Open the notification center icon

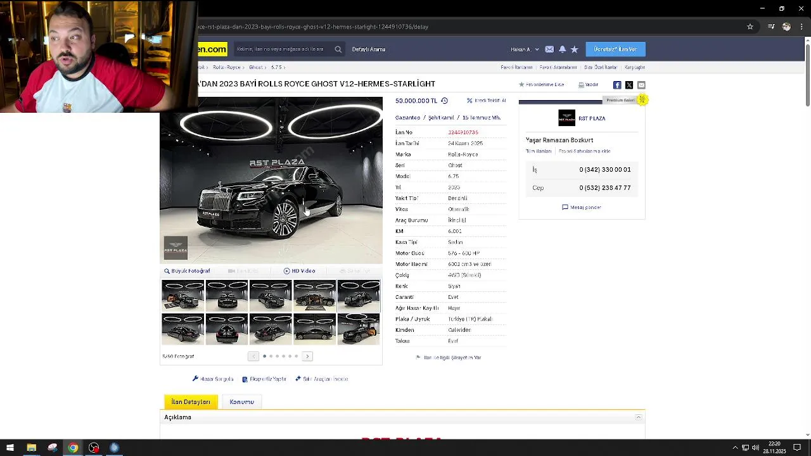tap(797, 448)
